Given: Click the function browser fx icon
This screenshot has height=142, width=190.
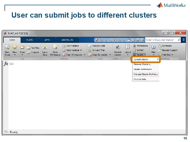Looking at the screenshot, I should (6, 64).
